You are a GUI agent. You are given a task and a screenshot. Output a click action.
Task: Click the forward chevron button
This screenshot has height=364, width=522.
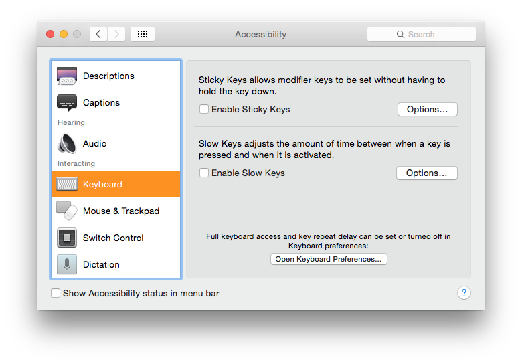coord(116,34)
